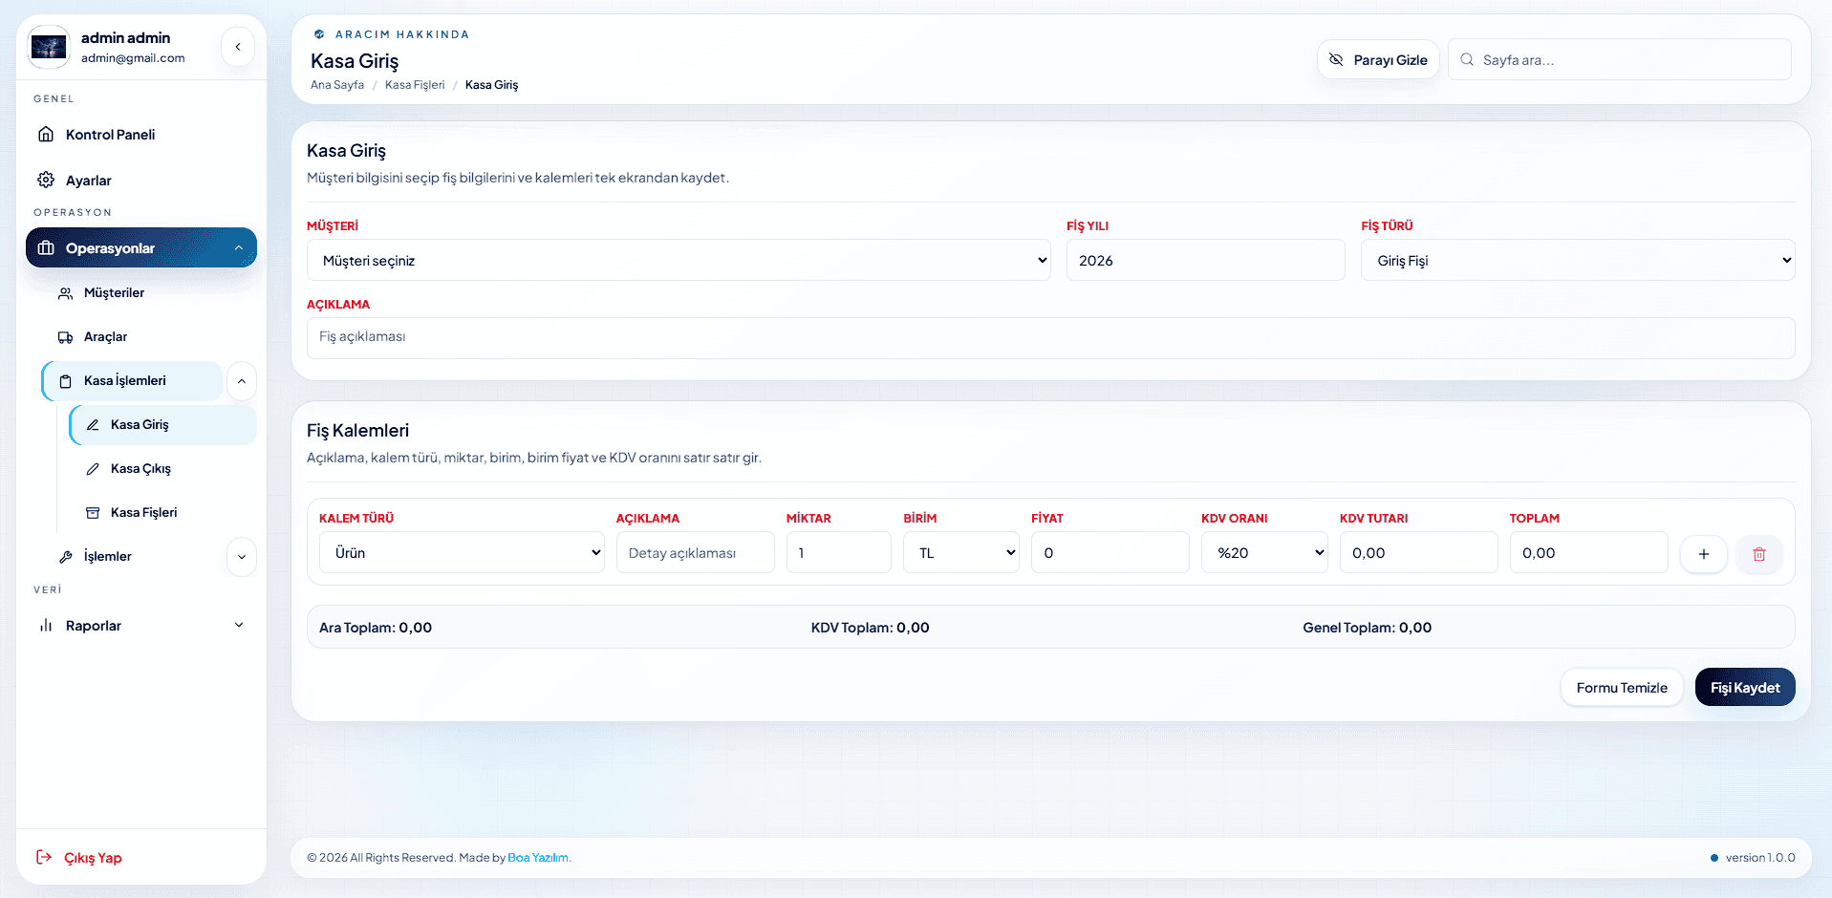1832x898 pixels.
Task: Collapse Kasa İşlemleri chevron button
Action: pos(242,381)
